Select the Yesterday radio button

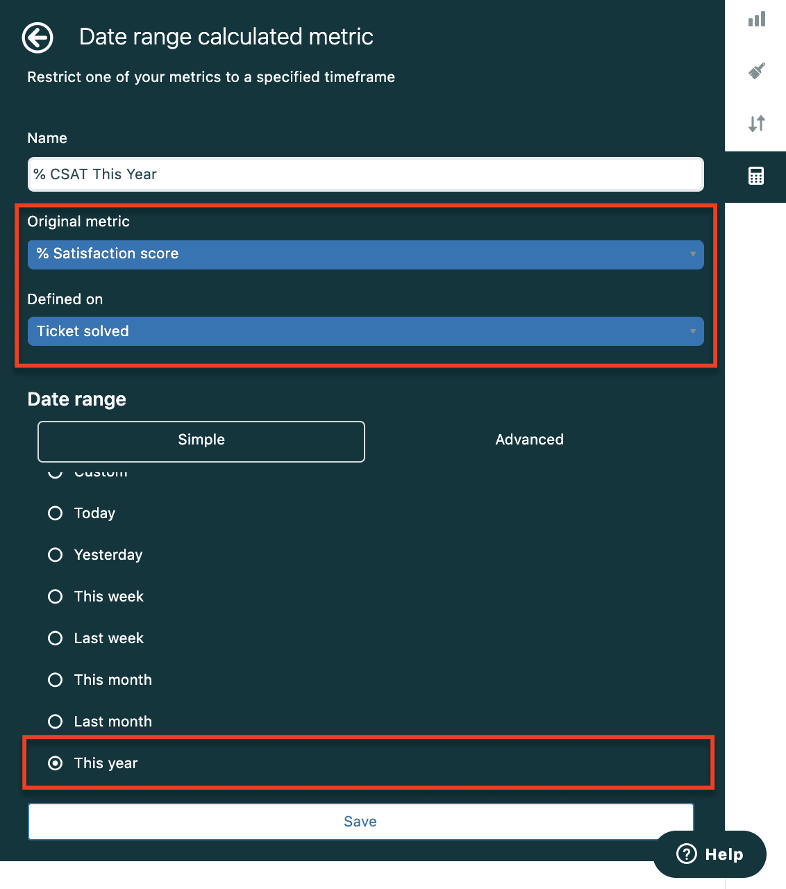coord(55,554)
